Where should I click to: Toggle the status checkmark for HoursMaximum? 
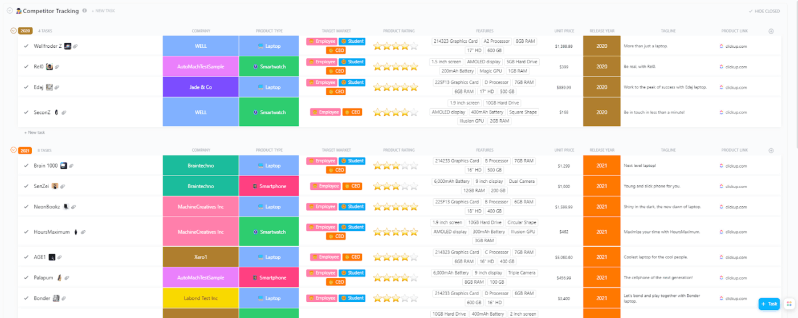[x=26, y=232]
